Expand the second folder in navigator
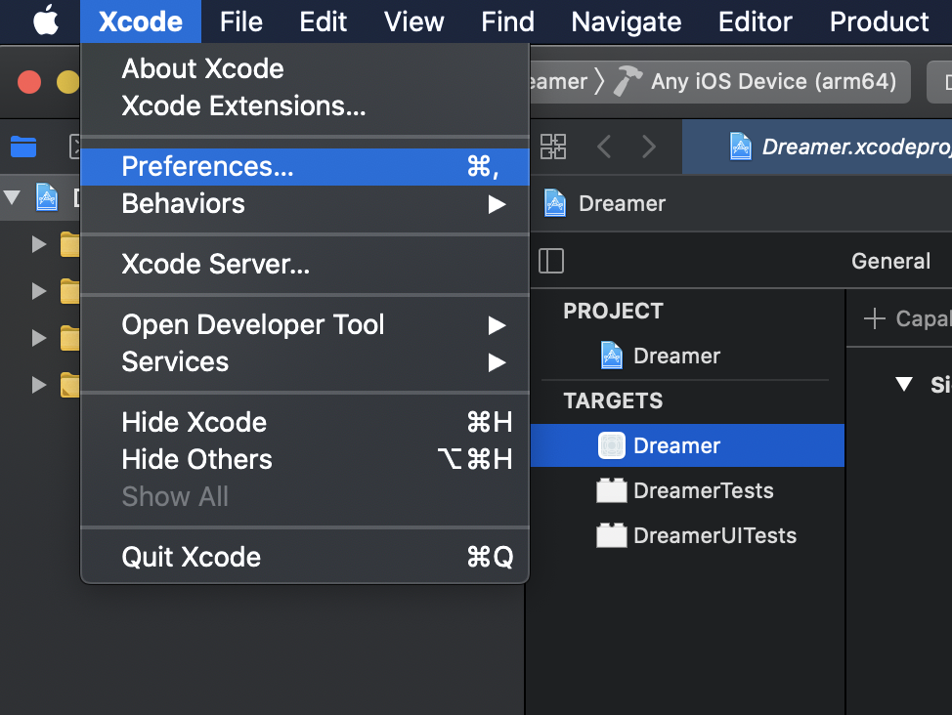The image size is (952, 715). pyautogui.click(x=39, y=291)
